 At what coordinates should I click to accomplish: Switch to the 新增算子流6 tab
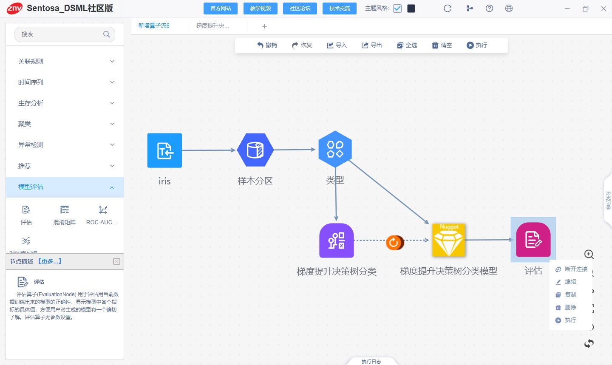154,25
